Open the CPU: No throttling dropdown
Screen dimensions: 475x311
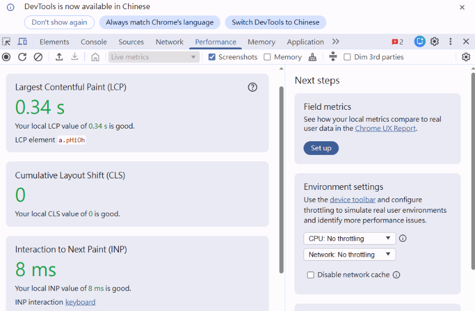point(350,238)
